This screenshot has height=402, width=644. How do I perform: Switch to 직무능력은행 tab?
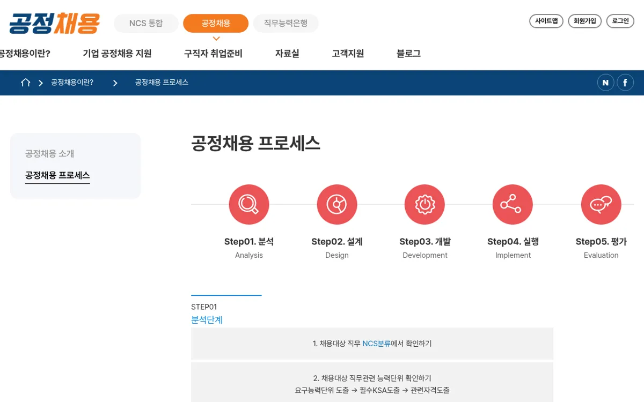coord(286,24)
